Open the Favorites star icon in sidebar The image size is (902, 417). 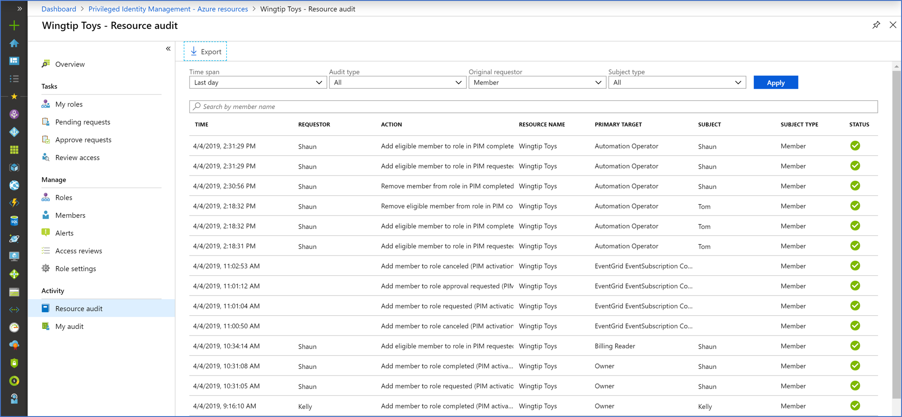click(x=14, y=96)
